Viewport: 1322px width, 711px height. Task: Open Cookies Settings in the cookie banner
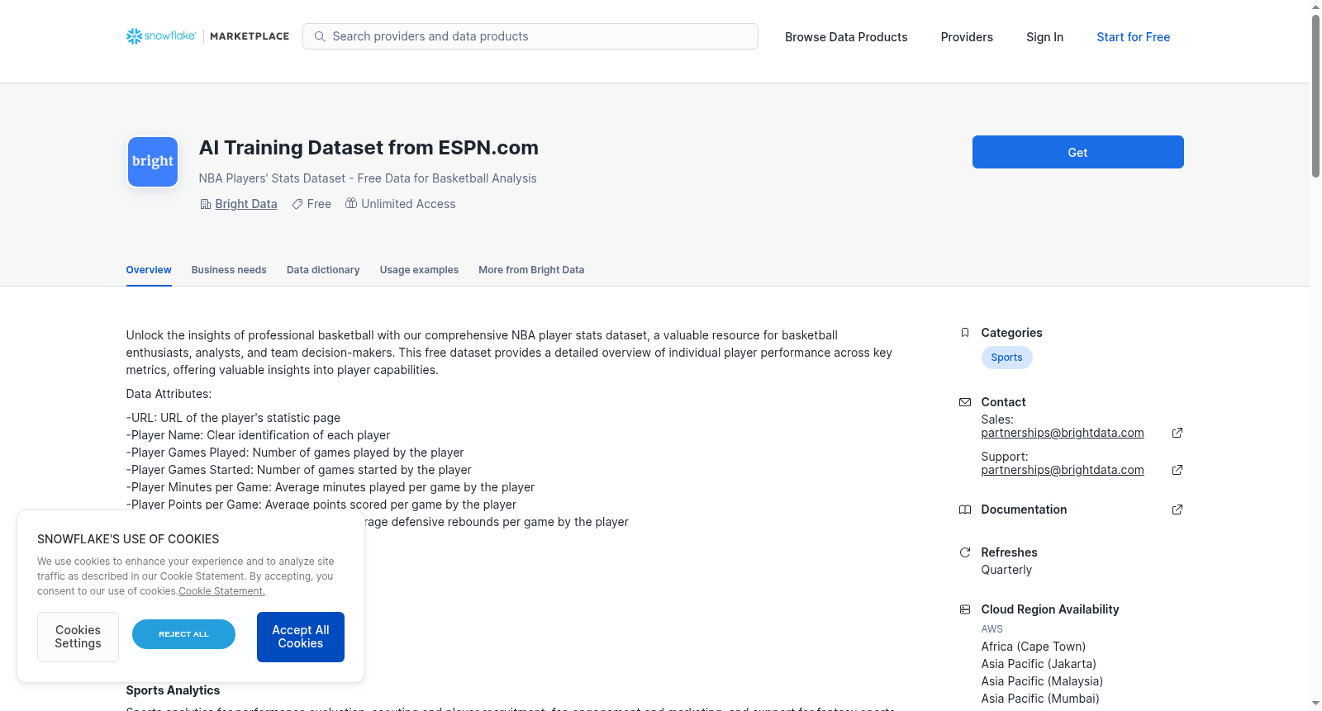(x=78, y=637)
